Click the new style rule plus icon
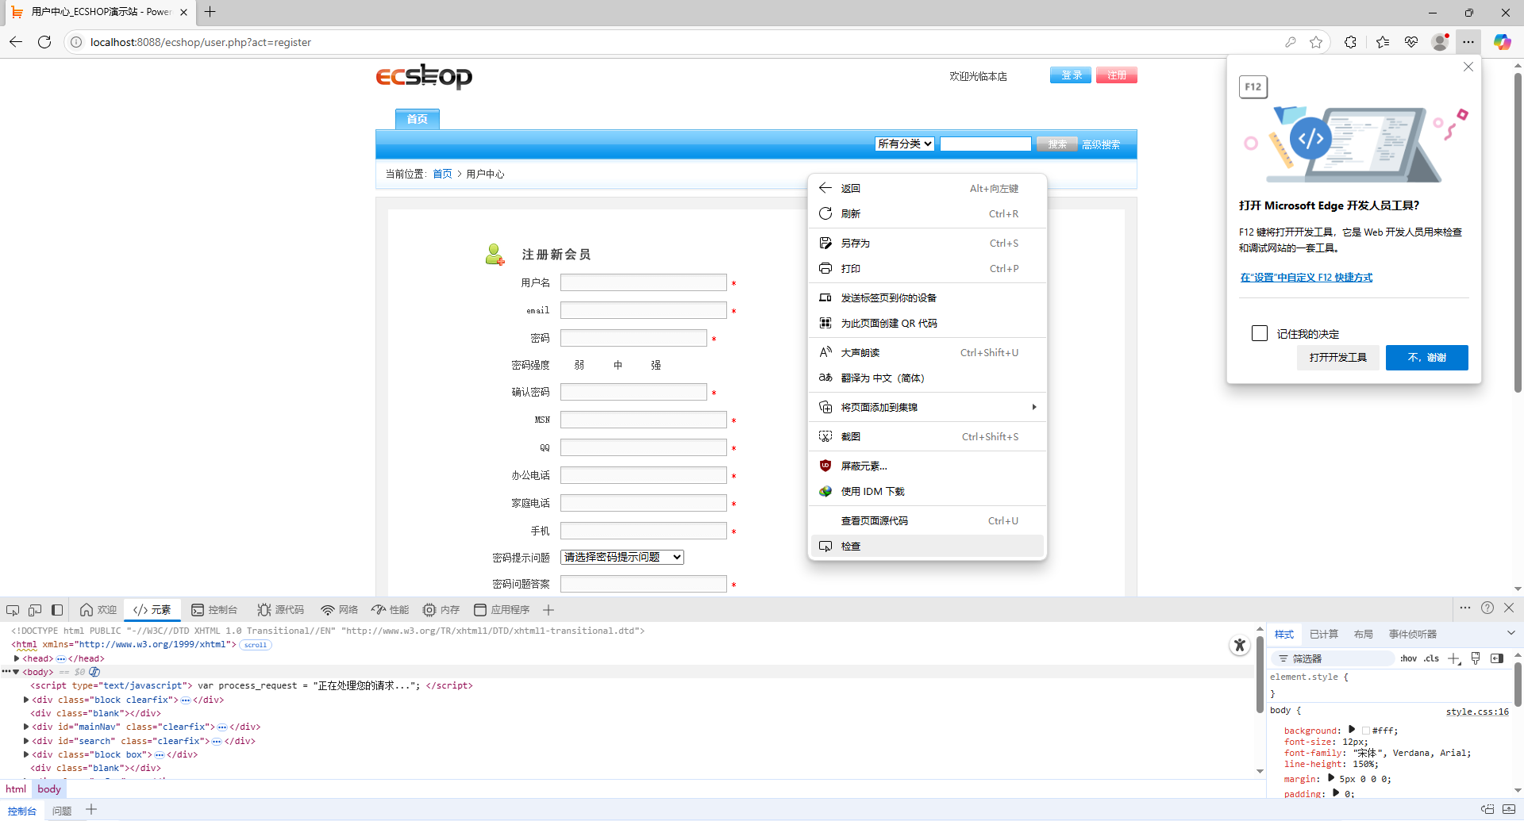Image resolution: width=1524 pixels, height=821 pixels. pos(1454,658)
